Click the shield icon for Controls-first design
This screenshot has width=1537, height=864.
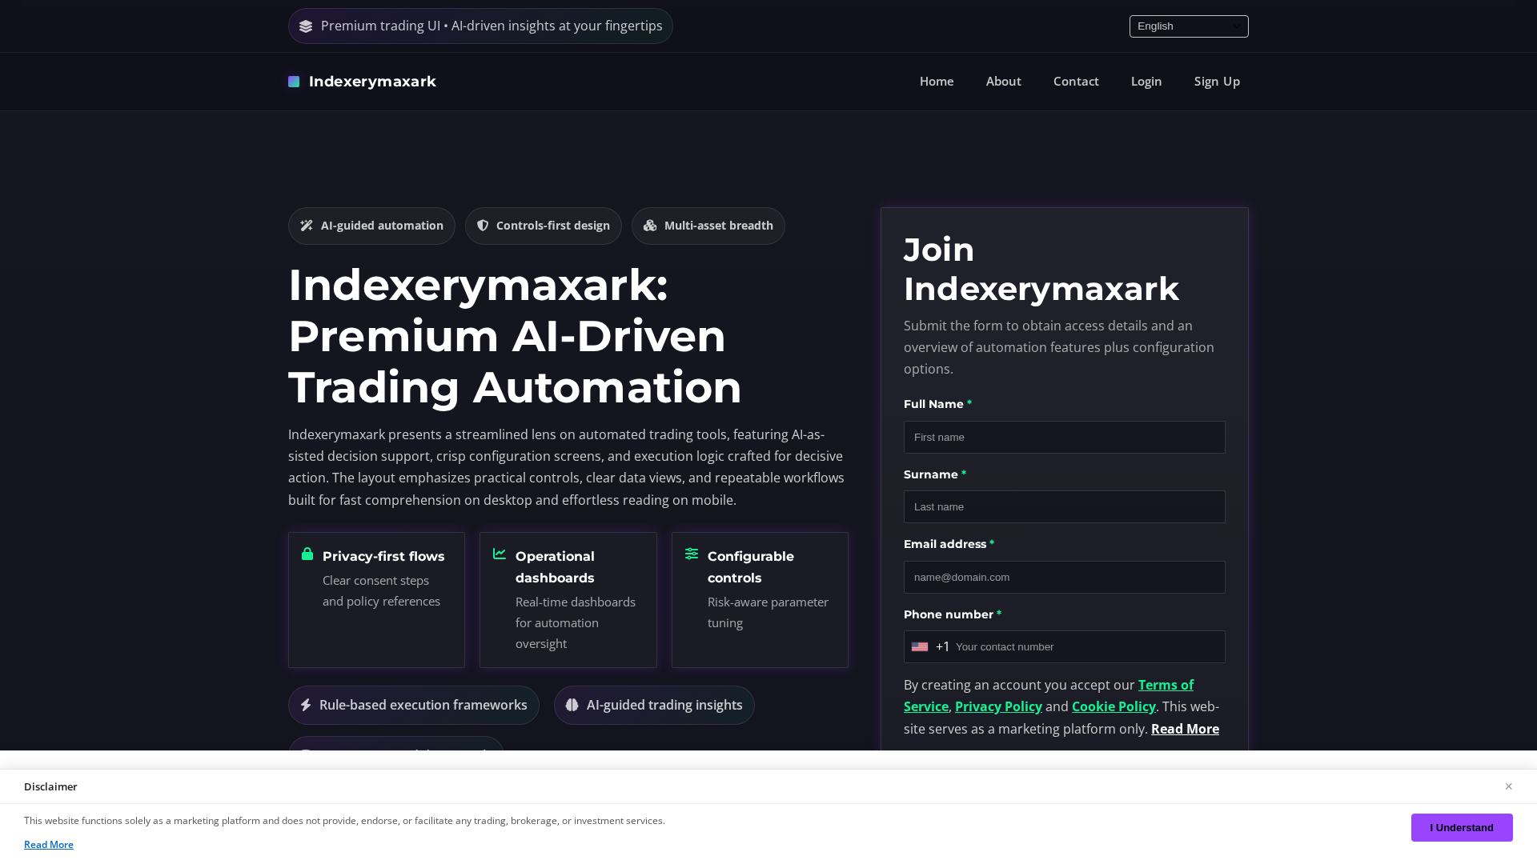tap(483, 226)
